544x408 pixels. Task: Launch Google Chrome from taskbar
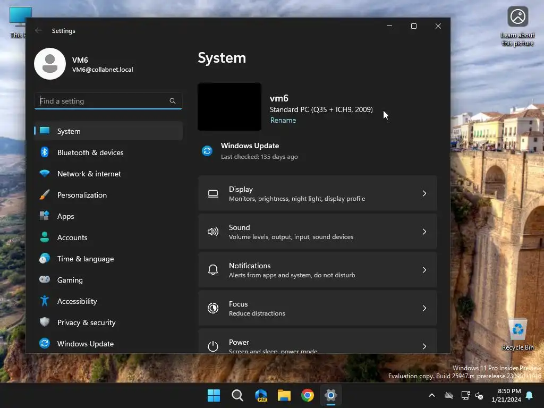click(x=308, y=395)
